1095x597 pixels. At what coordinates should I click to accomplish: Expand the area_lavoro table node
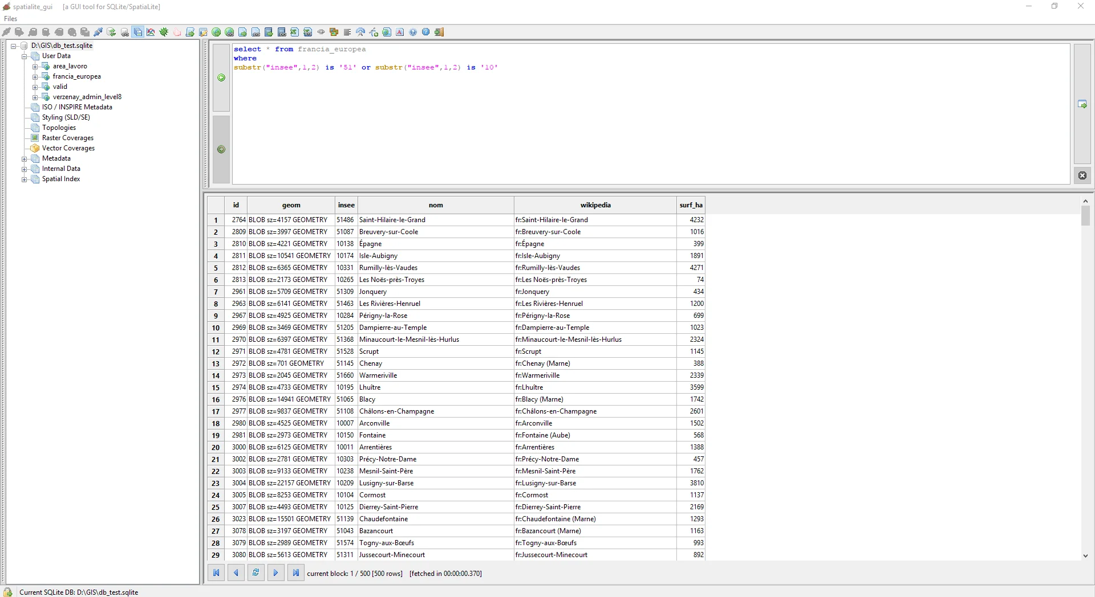point(35,67)
